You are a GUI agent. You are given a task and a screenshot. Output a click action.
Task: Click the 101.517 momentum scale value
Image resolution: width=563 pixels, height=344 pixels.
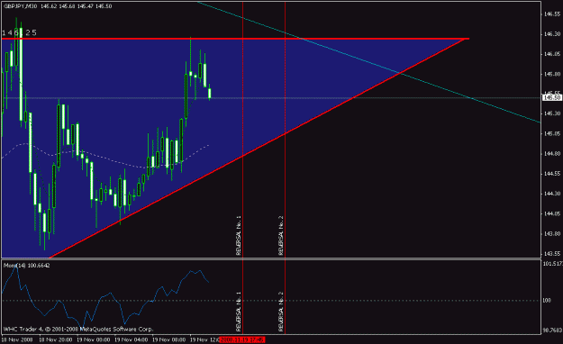552,264
